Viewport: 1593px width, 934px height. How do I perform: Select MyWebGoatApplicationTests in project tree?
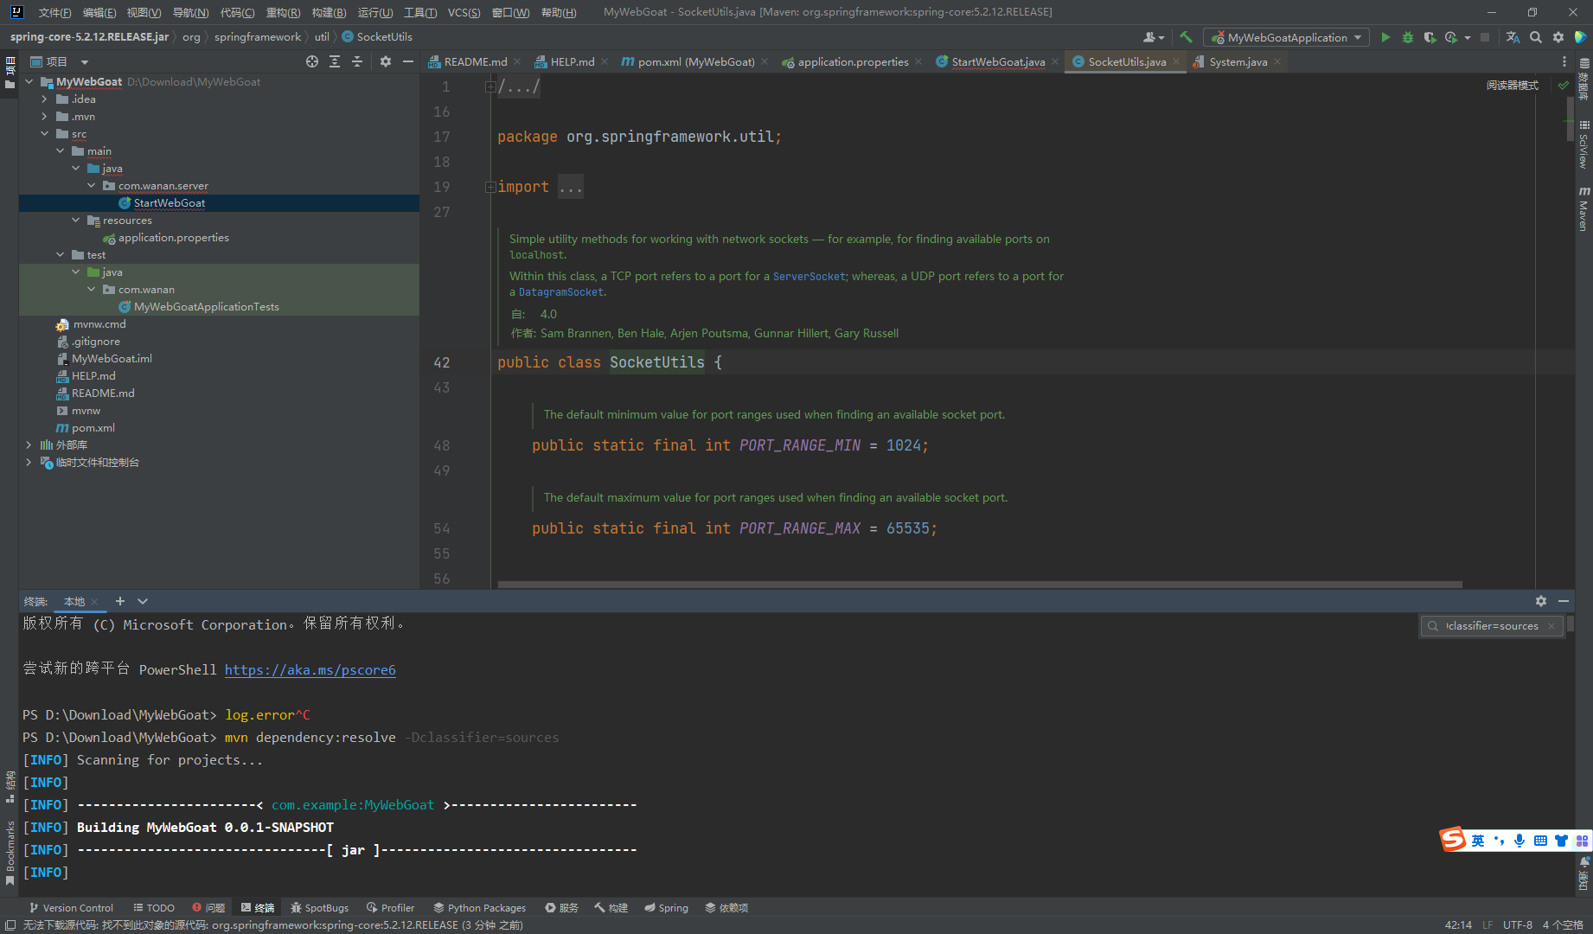coord(206,307)
